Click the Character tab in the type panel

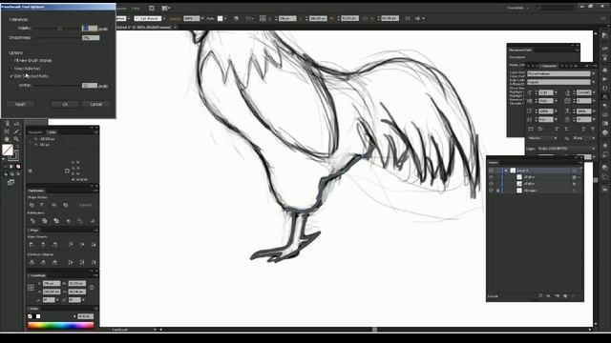pos(549,66)
